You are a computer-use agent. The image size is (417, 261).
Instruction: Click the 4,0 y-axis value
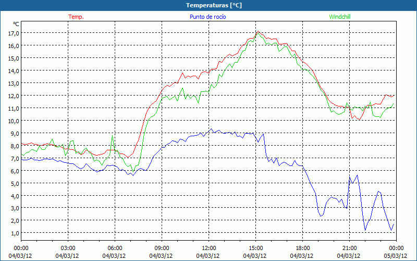tap(15, 196)
